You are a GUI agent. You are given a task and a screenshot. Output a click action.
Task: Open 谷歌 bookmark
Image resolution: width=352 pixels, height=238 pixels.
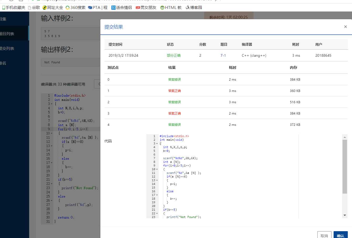tap(34, 7)
